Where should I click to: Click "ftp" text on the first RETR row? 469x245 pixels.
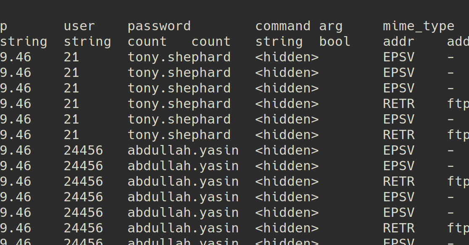[458, 104]
